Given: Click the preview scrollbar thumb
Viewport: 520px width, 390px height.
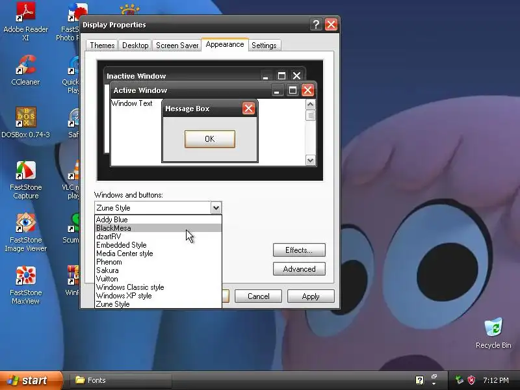Looking at the screenshot, I should pyautogui.click(x=311, y=116).
